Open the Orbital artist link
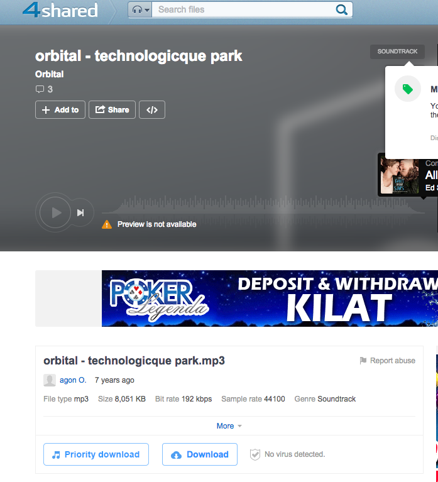Image resolution: width=438 pixels, height=482 pixels. [x=49, y=74]
